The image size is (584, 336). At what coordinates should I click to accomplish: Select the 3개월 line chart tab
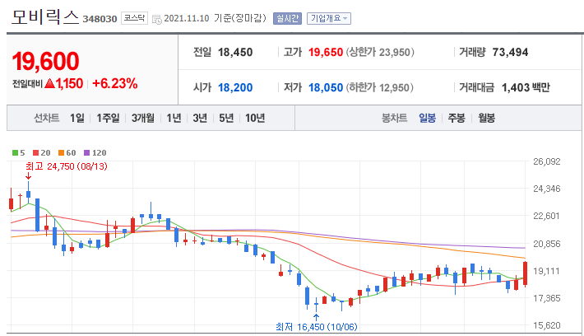tap(142, 119)
